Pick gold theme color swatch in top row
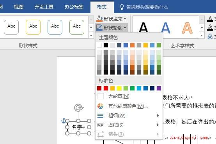This screenshot has height=144, width=216. pos(145,45)
